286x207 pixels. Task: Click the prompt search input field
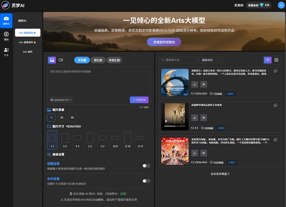tap(181, 60)
